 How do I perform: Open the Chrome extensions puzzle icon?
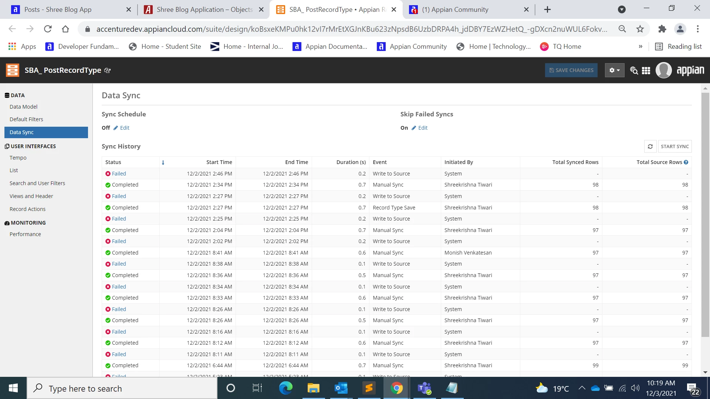point(662,29)
